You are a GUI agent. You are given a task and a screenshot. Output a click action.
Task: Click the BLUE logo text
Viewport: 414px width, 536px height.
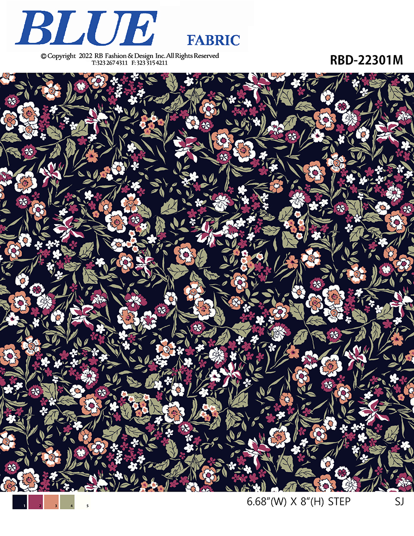[x=86, y=28]
